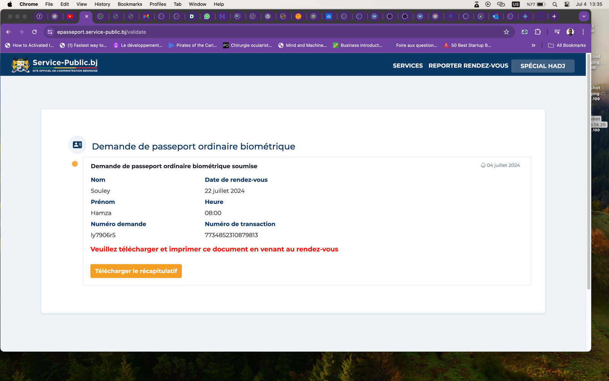Screen dimensions: 609x381
Task: Click the Télécharger le récapitulatif button
Action: 136,271
